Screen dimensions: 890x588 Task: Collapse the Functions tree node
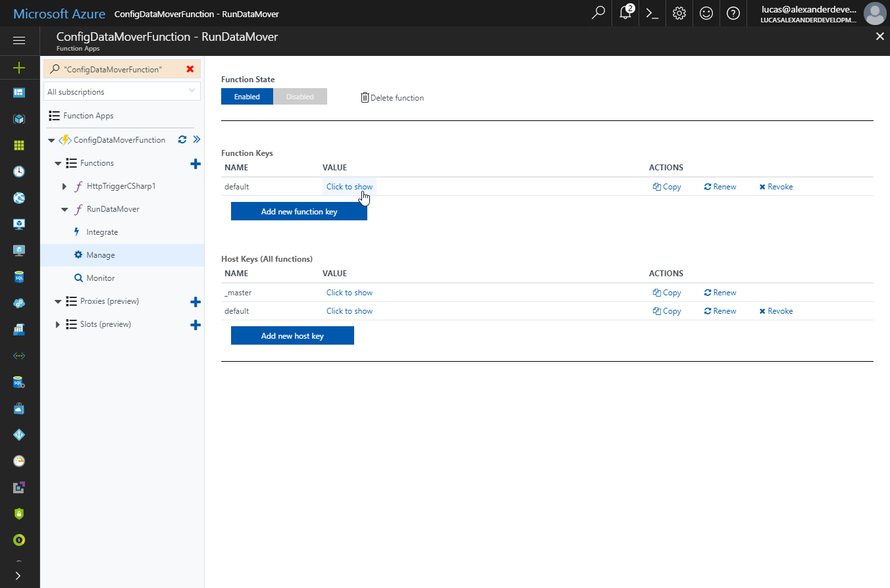pyautogui.click(x=58, y=163)
